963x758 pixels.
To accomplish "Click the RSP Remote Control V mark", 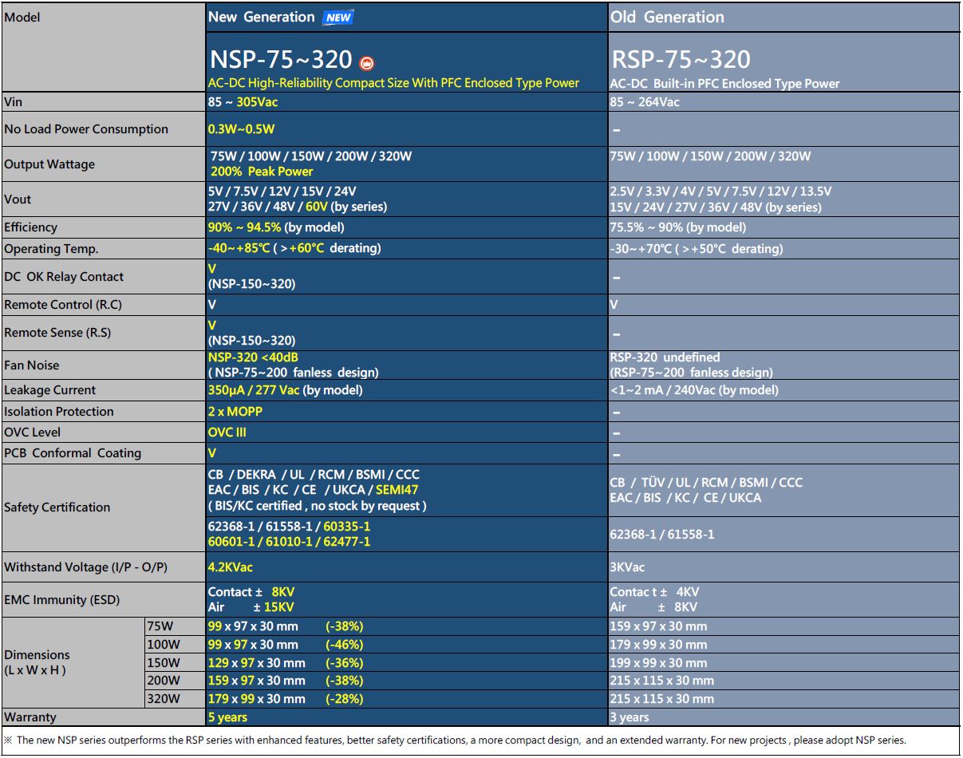I will point(614,305).
